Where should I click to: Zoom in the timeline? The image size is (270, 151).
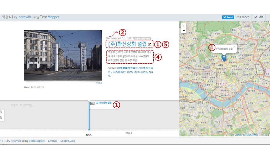pyautogui.click(x=1, y=112)
